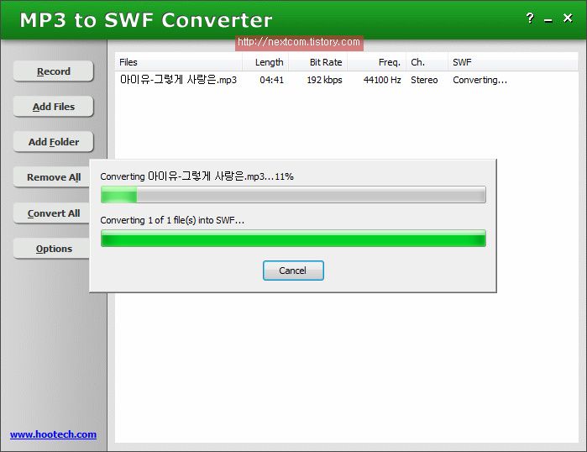Click the Record button
This screenshot has height=452, width=587.
(53, 71)
